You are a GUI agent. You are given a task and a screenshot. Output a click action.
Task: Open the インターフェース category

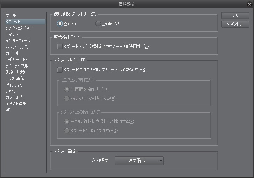click(x=26, y=41)
